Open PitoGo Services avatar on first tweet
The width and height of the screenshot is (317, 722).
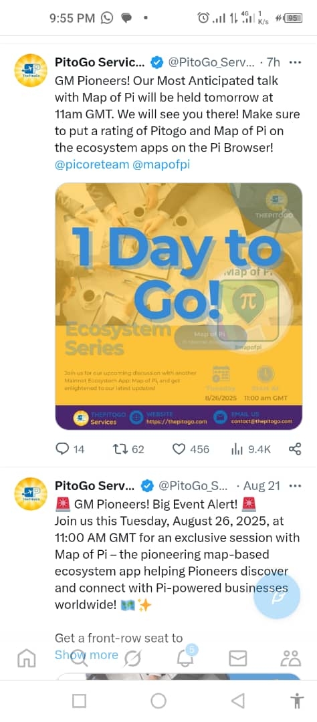click(x=31, y=70)
